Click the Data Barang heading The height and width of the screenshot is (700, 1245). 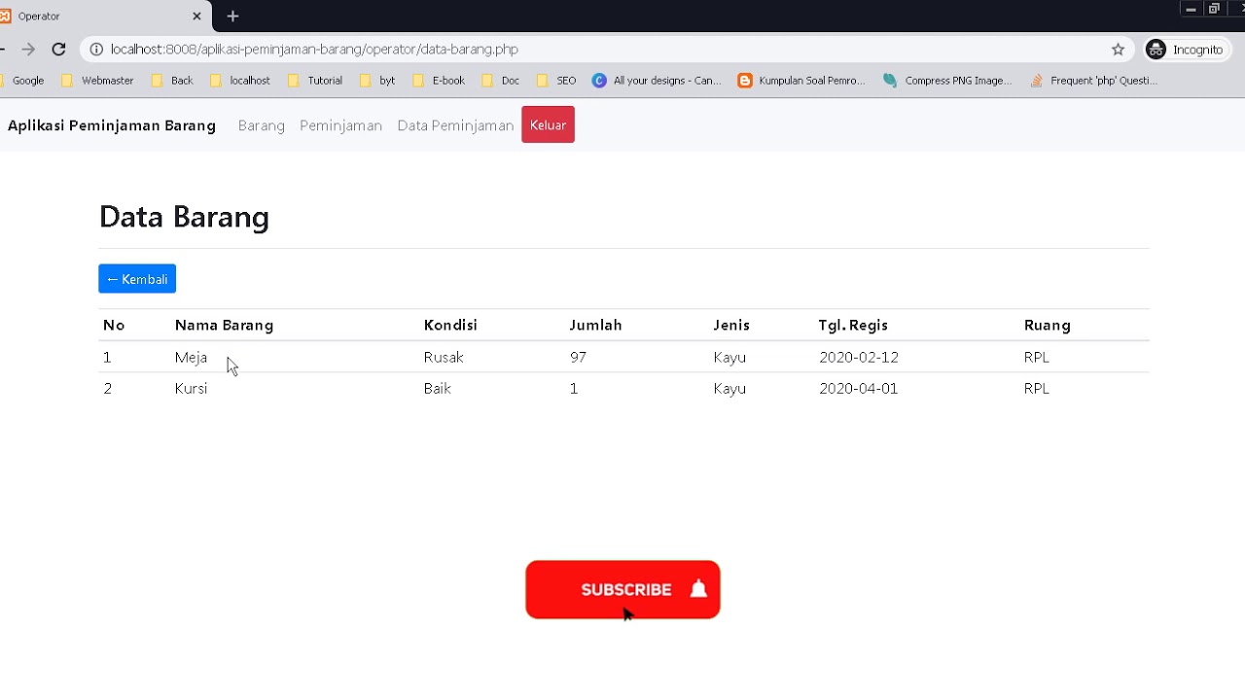(x=184, y=217)
